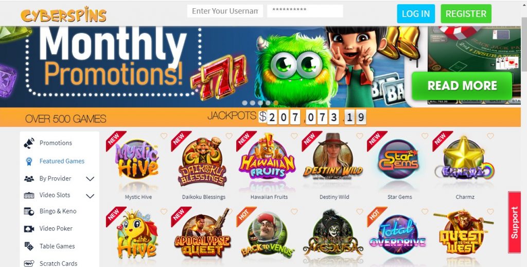Select the last banner carousel dot
Screen dimensions: 527x267
pyautogui.click(x=276, y=103)
